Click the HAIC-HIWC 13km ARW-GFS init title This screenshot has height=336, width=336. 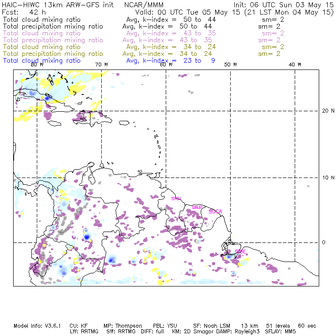pyautogui.click(x=58, y=5)
